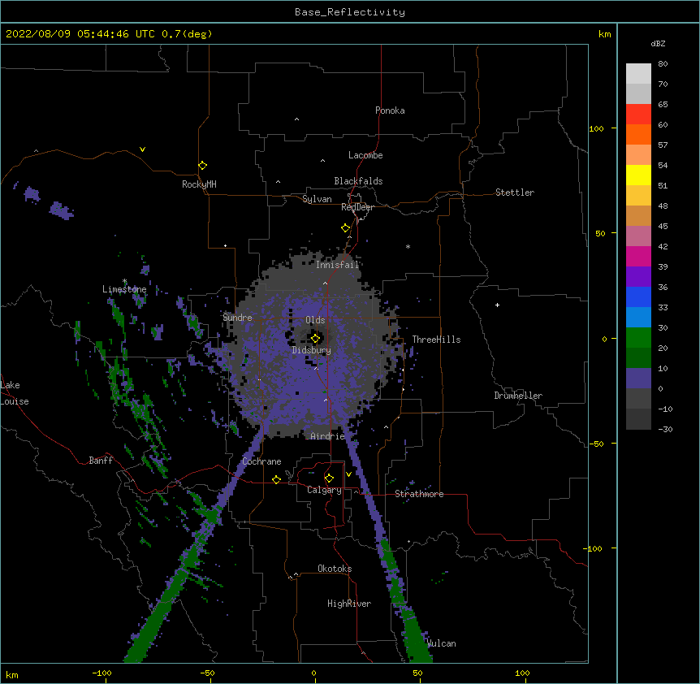Click the 80 value atop the dBZ legend
Viewport: 700px width, 684px height.
click(x=663, y=64)
